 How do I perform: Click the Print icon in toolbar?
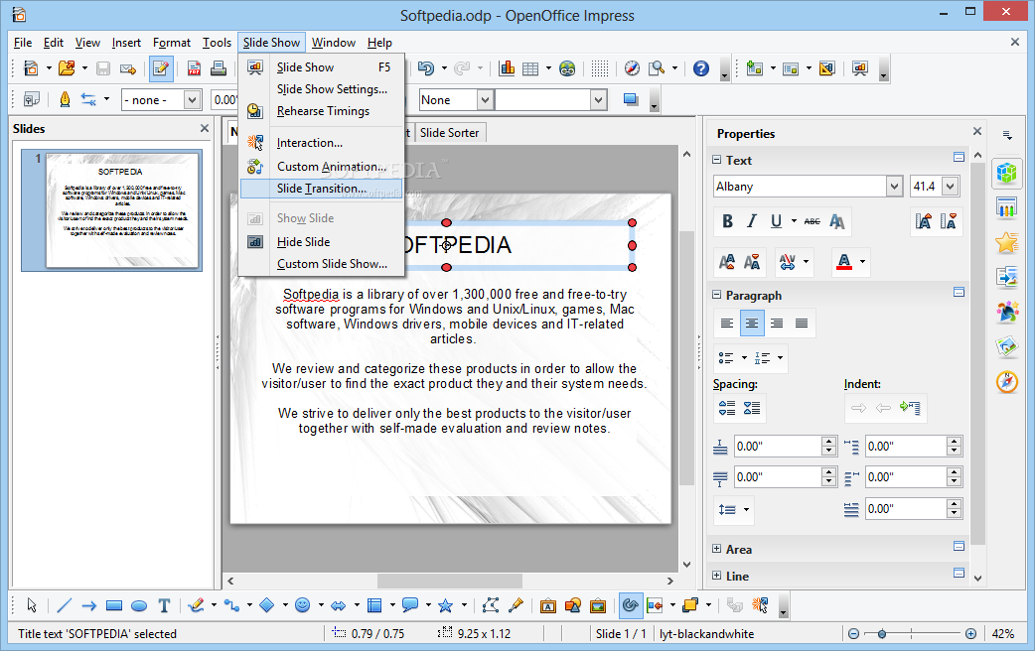pos(219,67)
